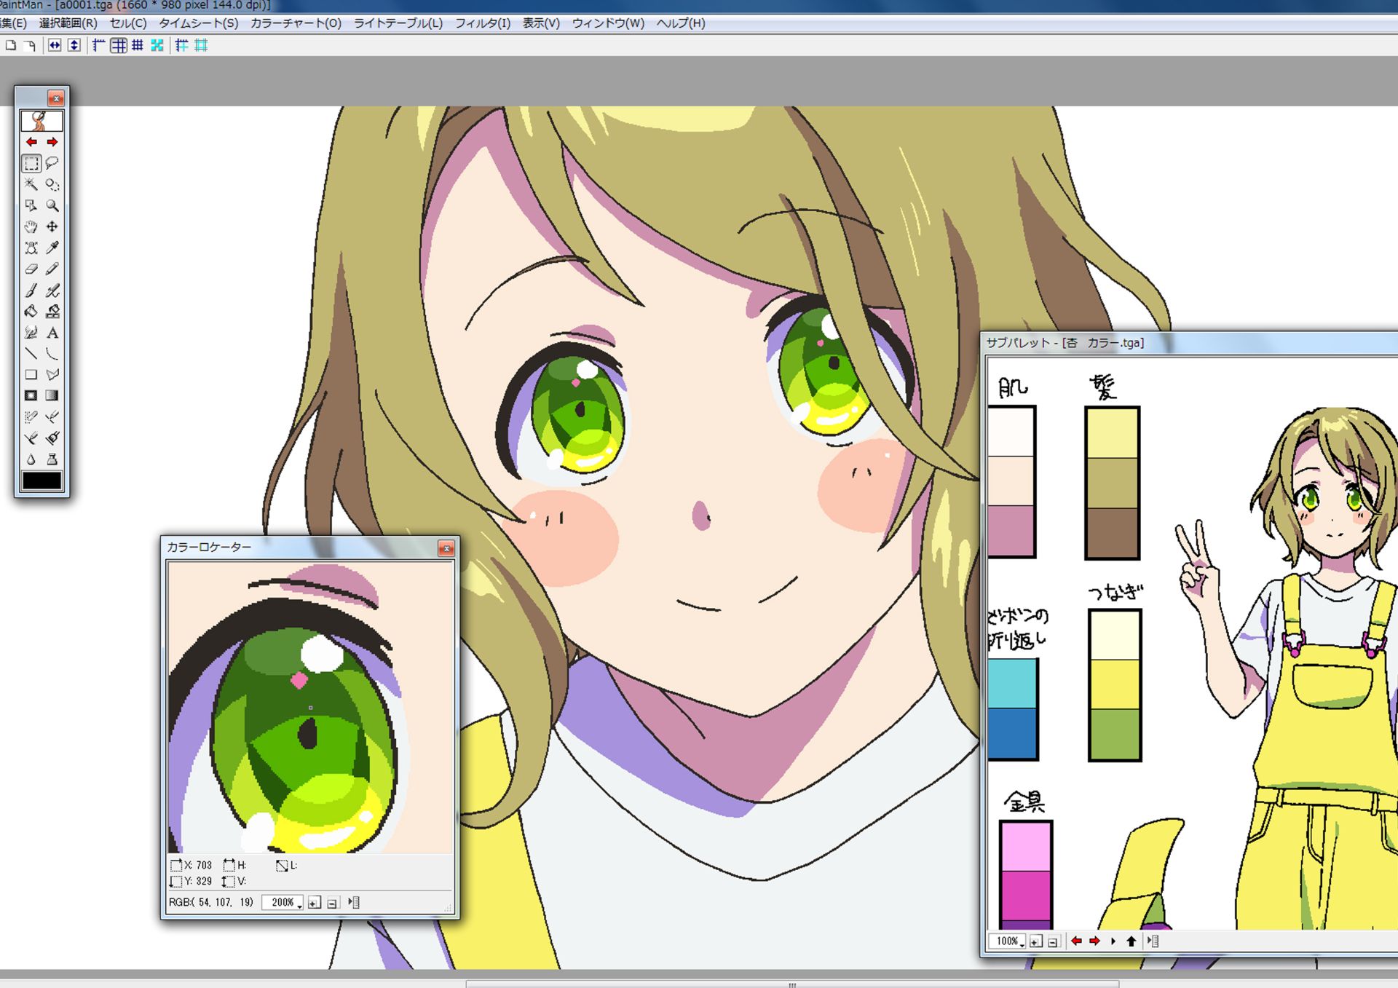Choose the magnifying glass zoom tool
Screen dimensions: 1398x988
click(x=52, y=205)
